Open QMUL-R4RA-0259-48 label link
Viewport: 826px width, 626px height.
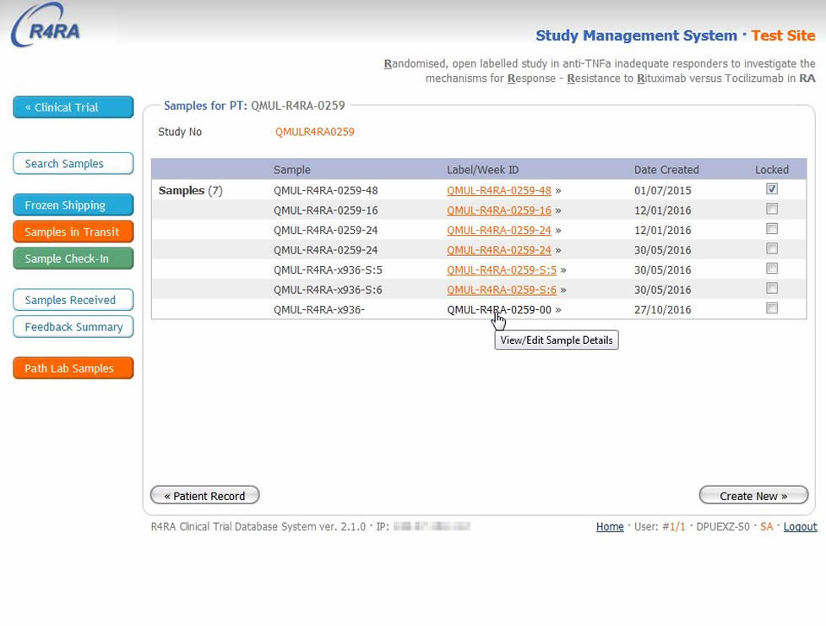tap(498, 191)
